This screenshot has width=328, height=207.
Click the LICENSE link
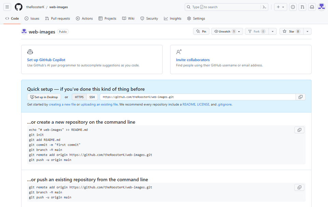tap(203, 104)
